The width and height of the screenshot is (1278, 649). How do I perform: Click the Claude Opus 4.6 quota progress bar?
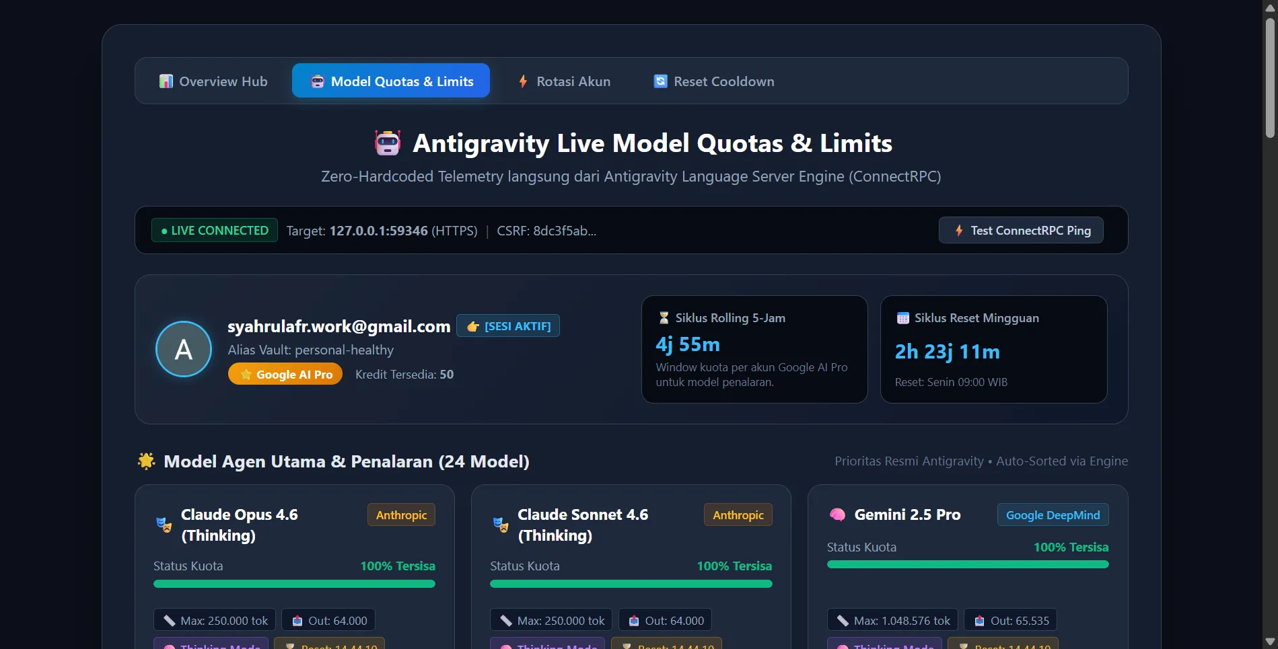(295, 584)
